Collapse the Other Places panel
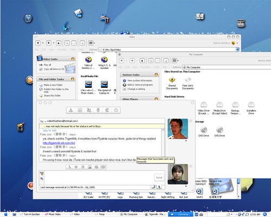Viewport: 271px width, 217px height. pos(156,99)
